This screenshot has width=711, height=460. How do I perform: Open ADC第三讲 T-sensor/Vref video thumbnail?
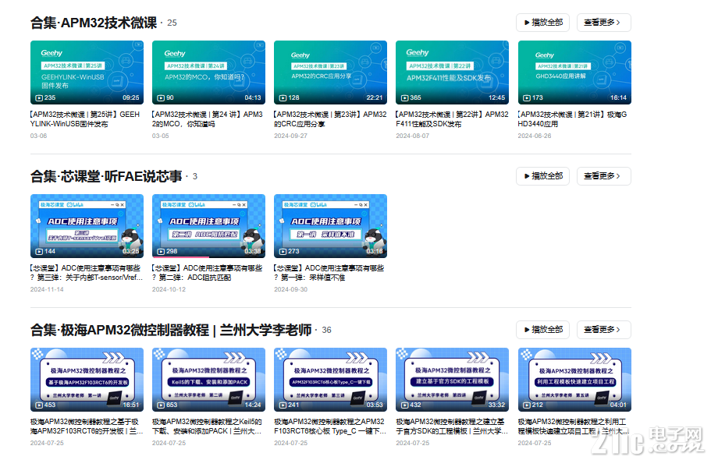coord(87,226)
